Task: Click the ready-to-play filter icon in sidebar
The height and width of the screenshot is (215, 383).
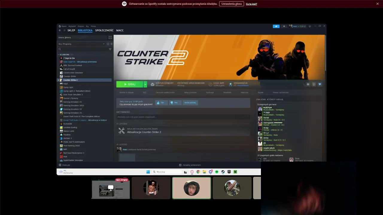Action: click(111, 44)
